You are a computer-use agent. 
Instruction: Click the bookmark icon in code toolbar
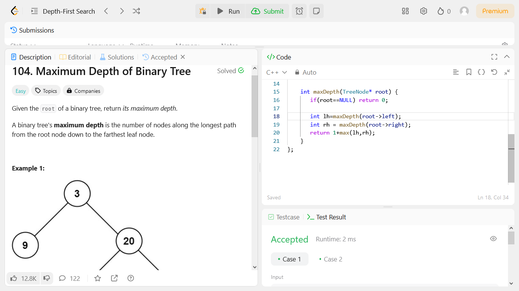[x=469, y=72]
